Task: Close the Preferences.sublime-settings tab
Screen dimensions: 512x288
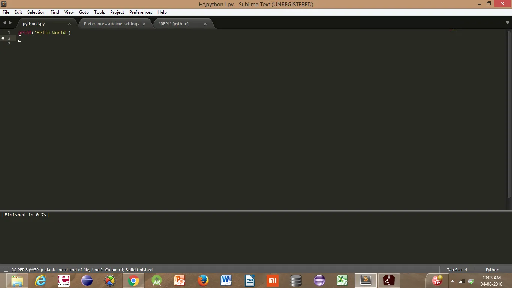Action: 144,24
